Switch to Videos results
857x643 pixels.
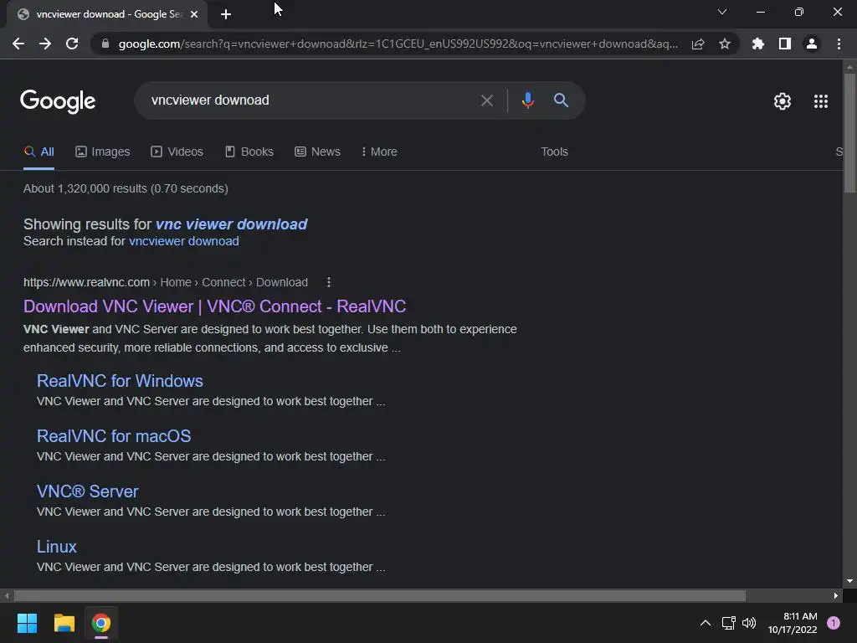coord(177,152)
